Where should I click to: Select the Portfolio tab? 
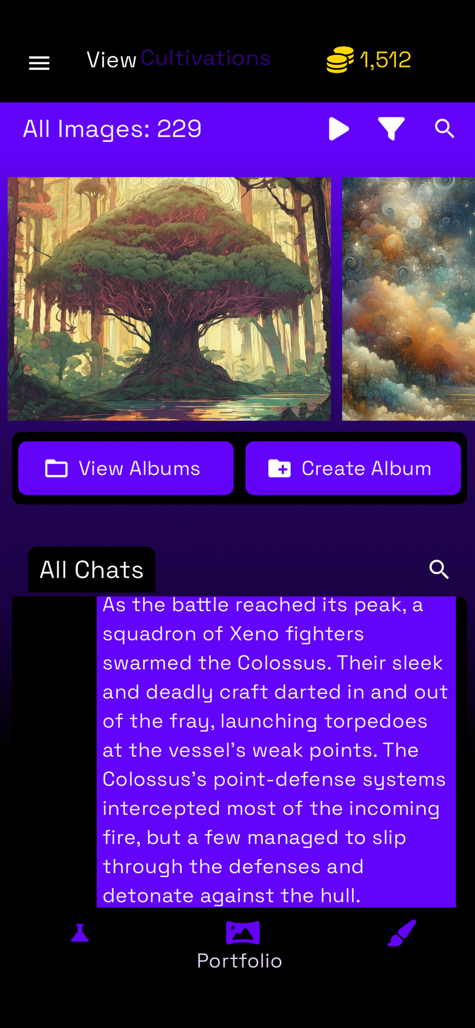(240, 946)
